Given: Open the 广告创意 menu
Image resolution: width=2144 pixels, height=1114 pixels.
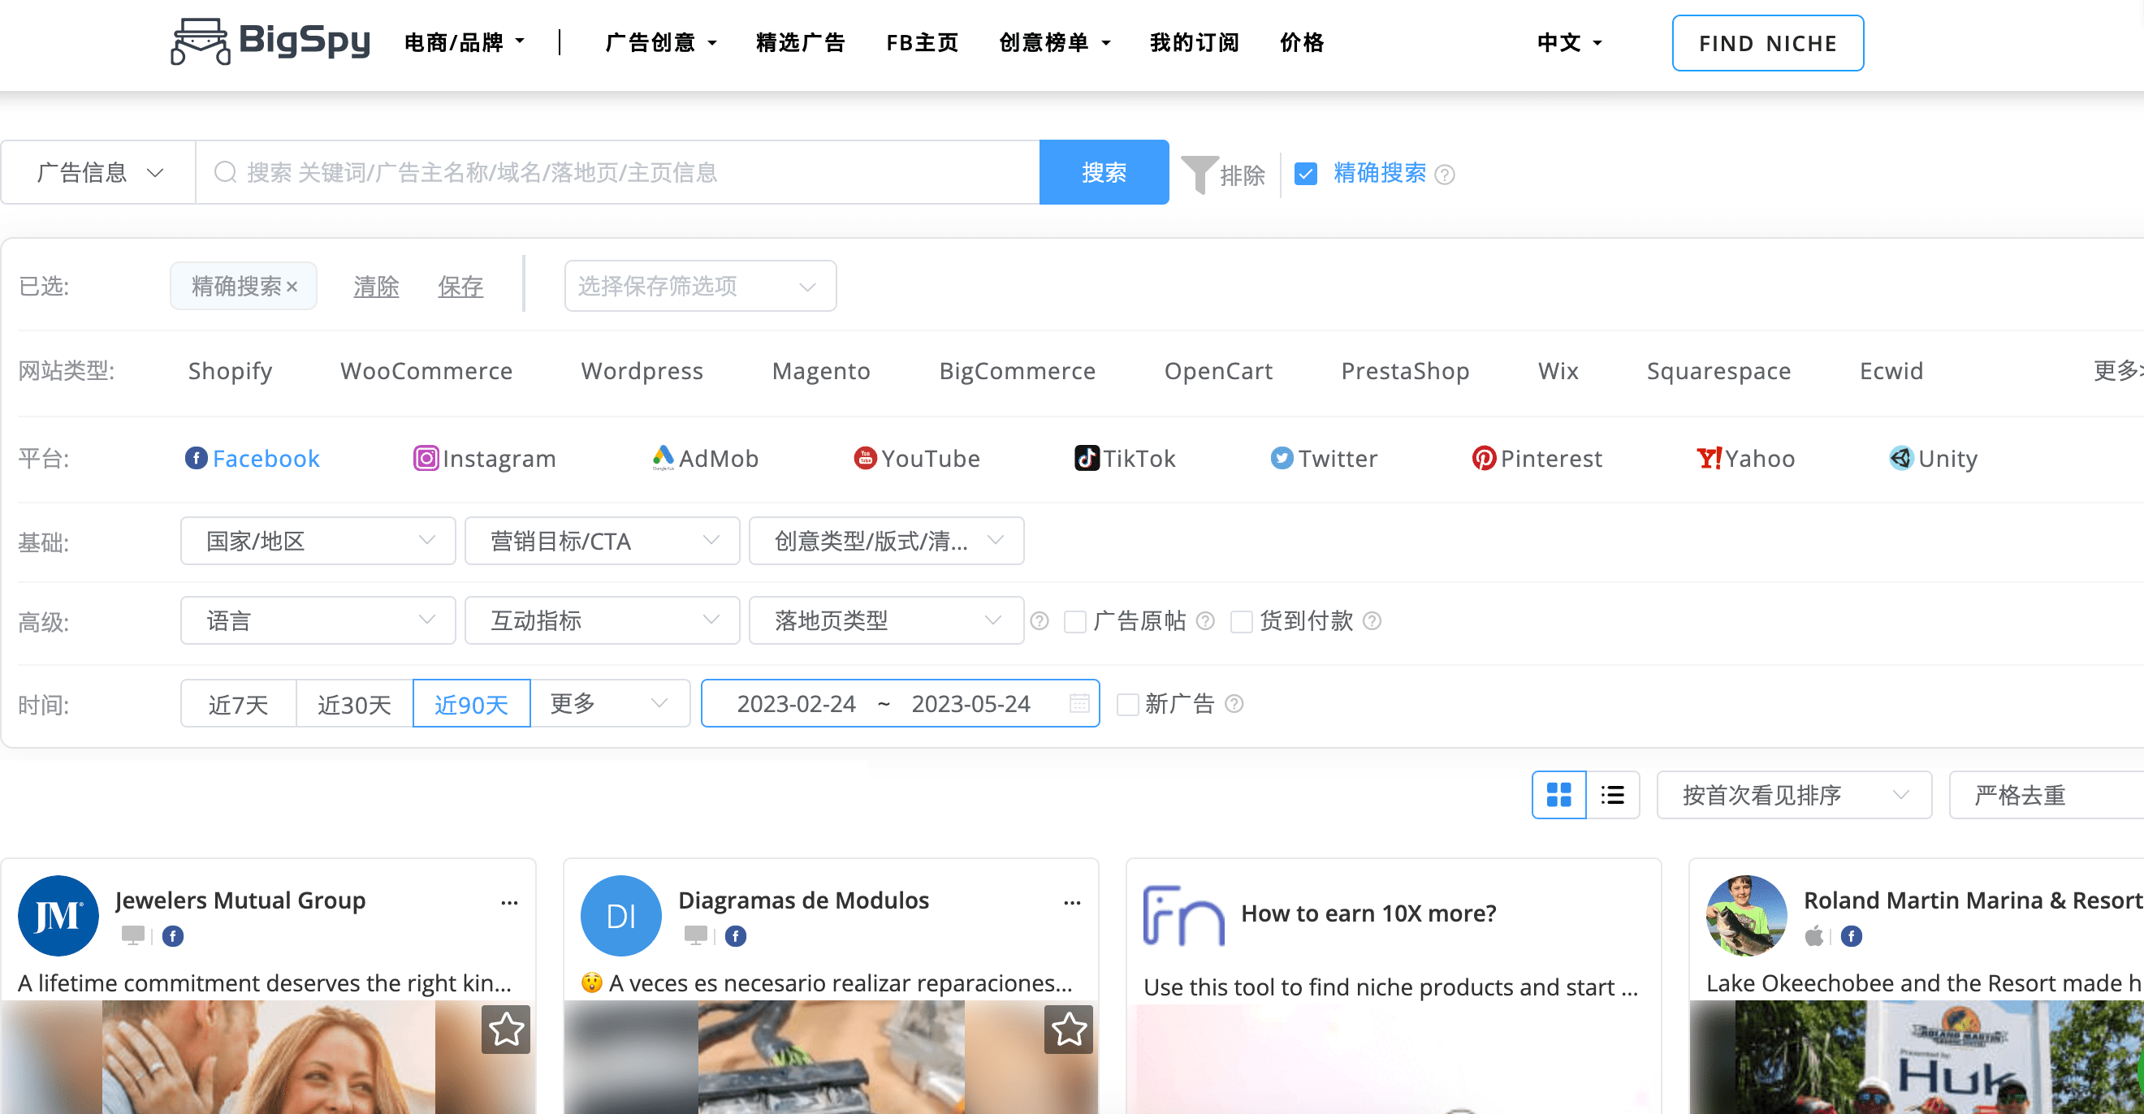Looking at the screenshot, I should (661, 42).
